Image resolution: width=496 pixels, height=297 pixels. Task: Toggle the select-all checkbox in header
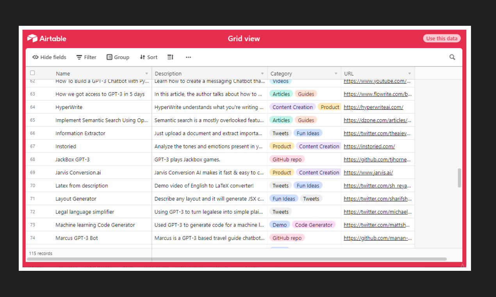32,73
